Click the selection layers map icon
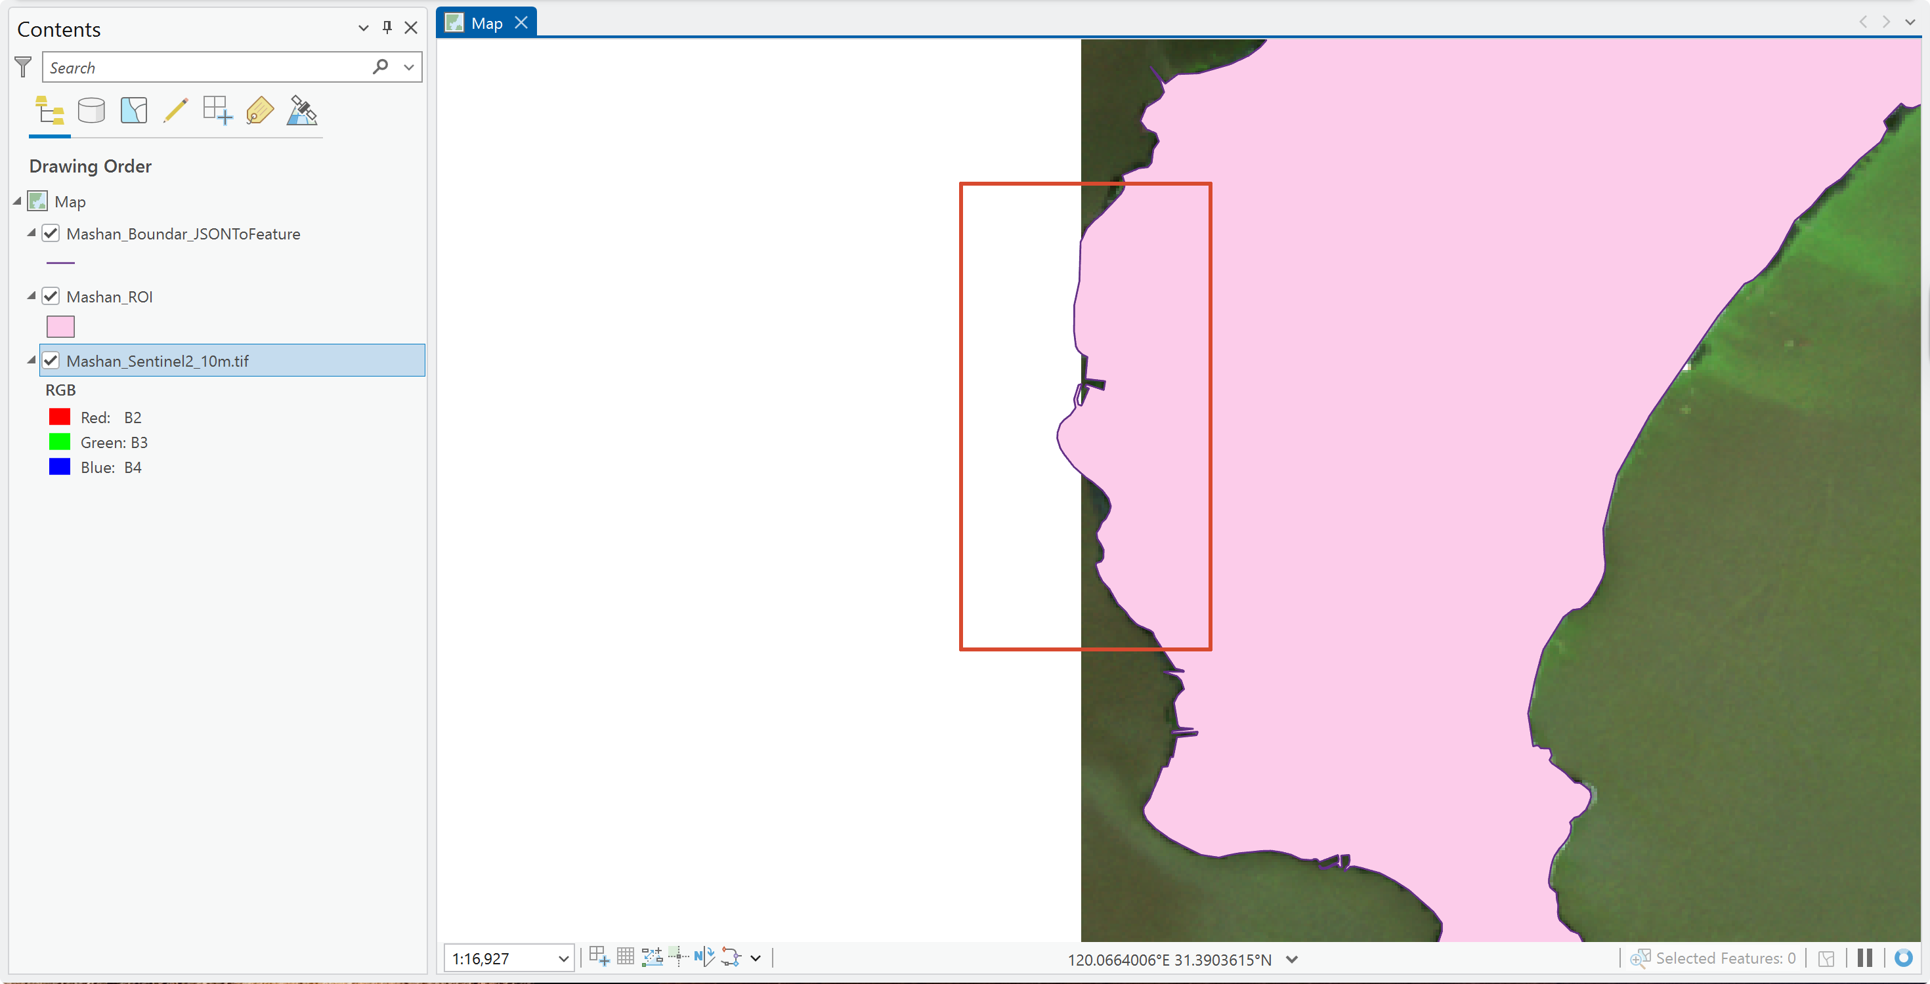Viewport: 1930px width, 984px height. tap(1826, 958)
